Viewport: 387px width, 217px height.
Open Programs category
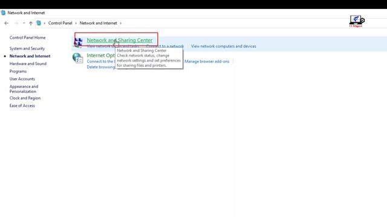tap(18, 71)
